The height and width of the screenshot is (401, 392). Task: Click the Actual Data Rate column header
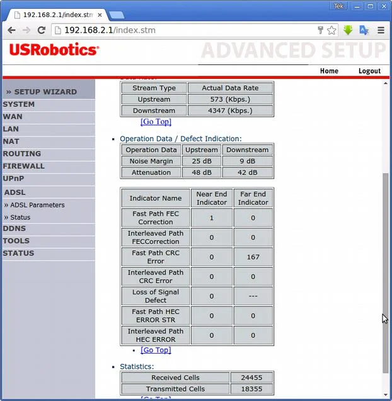230,88
